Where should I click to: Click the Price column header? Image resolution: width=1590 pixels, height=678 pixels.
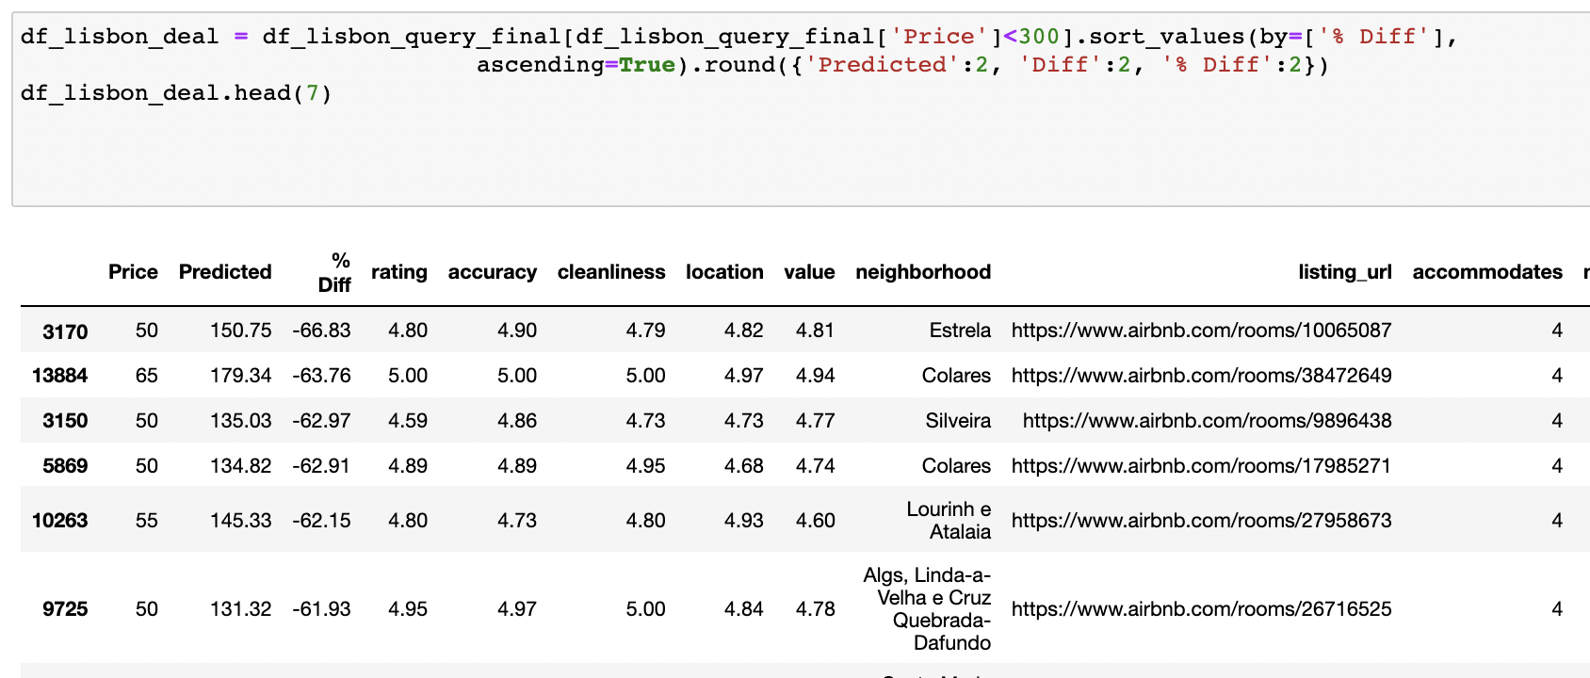pyautogui.click(x=133, y=272)
